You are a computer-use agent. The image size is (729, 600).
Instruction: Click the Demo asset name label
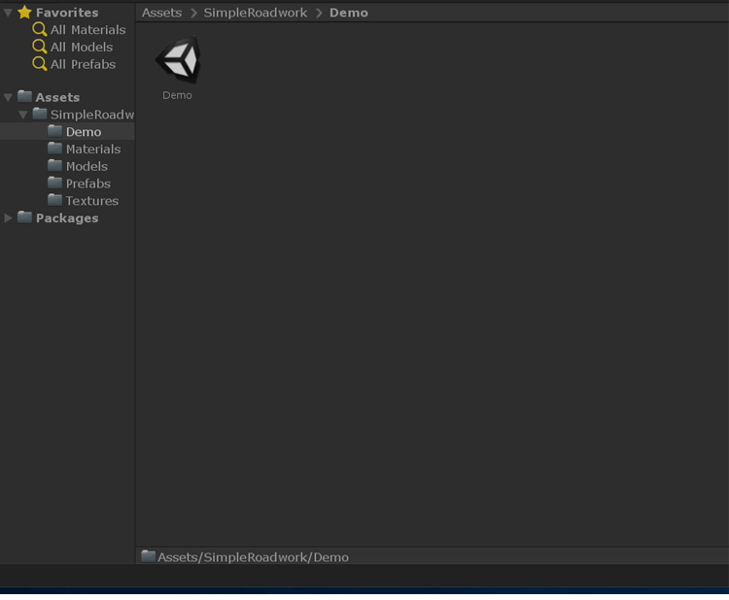[177, 95]
